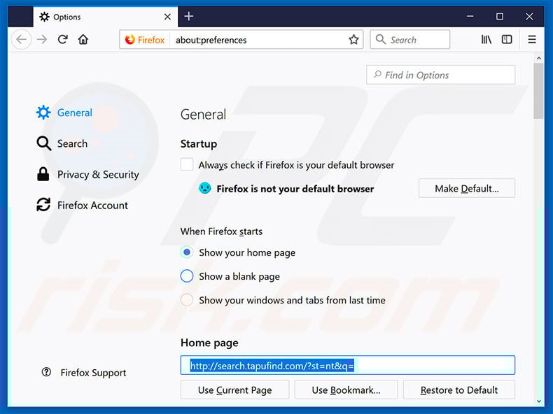
Task: Open the hamburger application menu
Action: tap(532, 39)
